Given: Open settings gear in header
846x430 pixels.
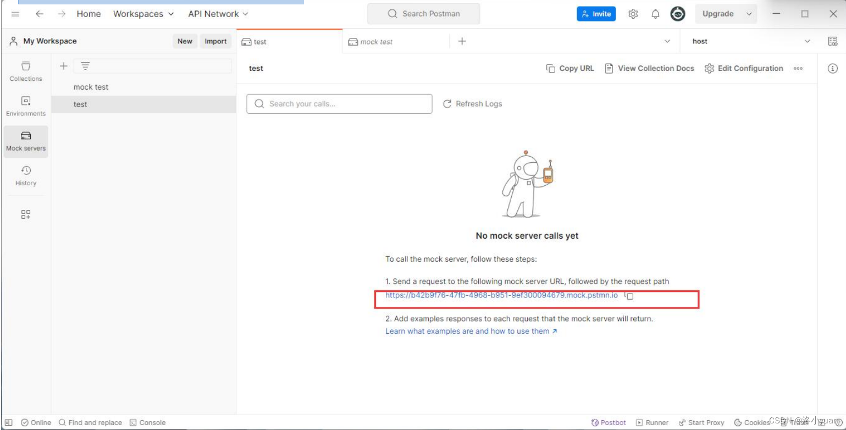Looking at the screenshot, I should pos(633,14).
